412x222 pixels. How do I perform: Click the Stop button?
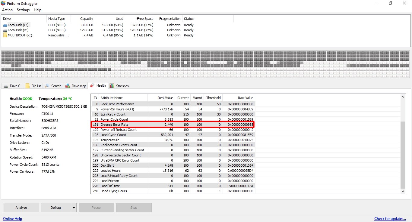tap(134, 208)
